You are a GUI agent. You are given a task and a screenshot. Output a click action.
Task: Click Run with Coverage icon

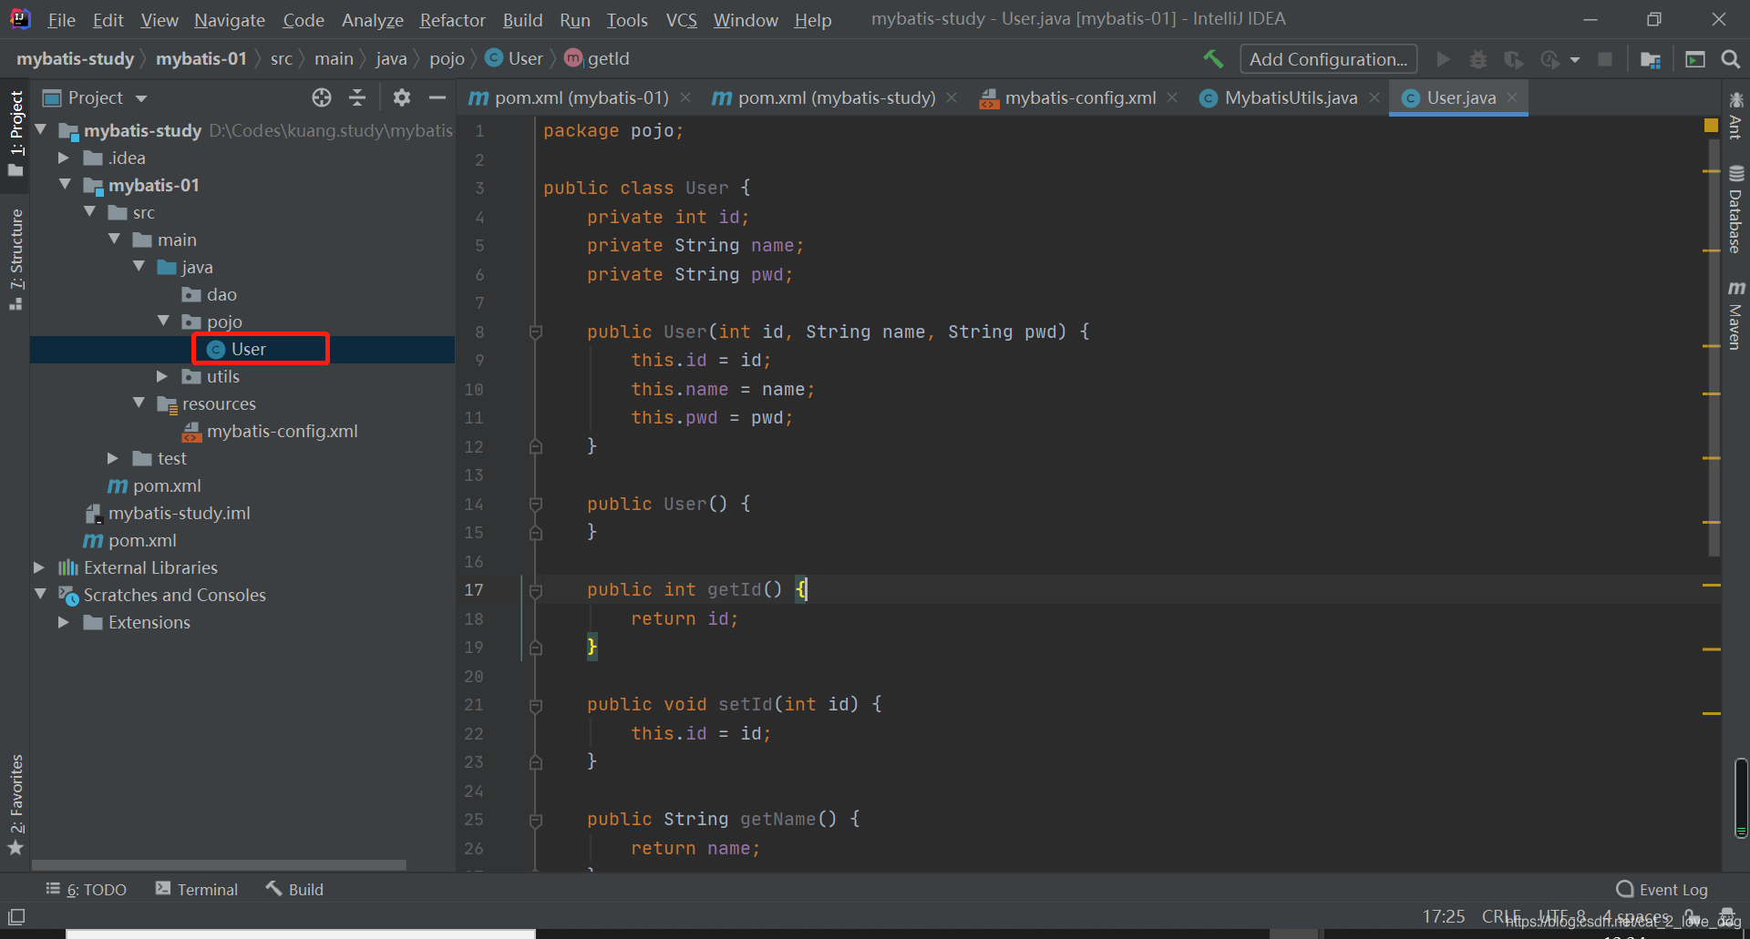(x=1514, y=59)
